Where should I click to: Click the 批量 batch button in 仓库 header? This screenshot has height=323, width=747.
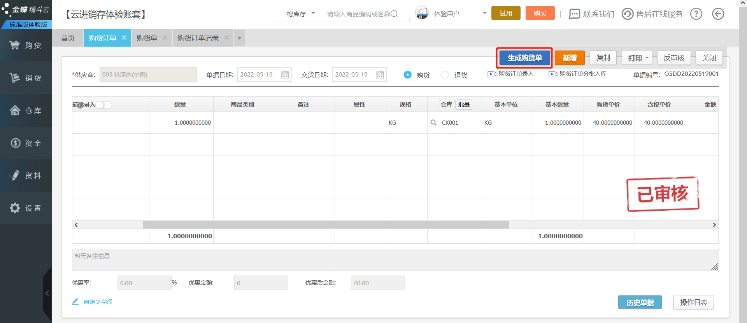click(x=464, y=105)
